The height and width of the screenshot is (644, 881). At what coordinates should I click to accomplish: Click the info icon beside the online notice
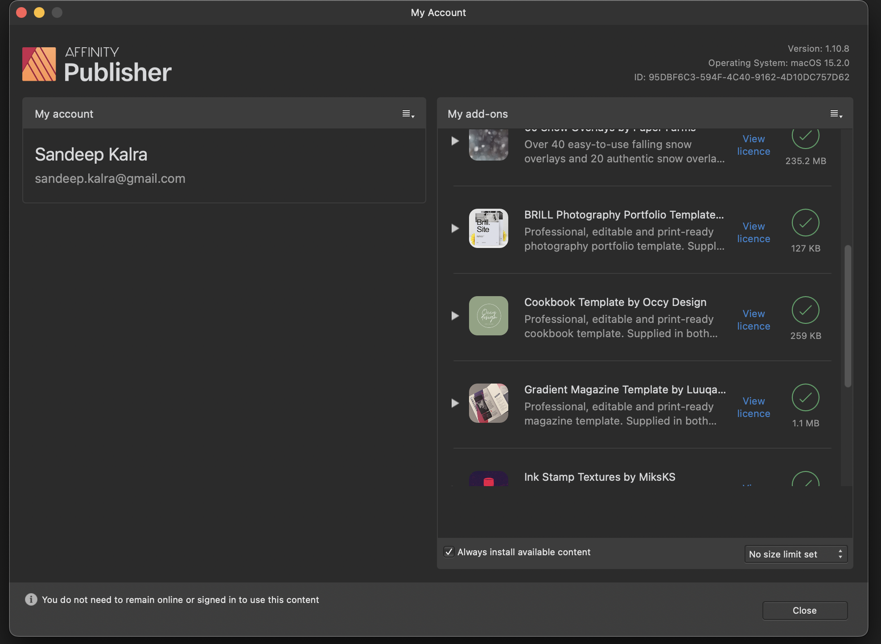tap(31, 599)
